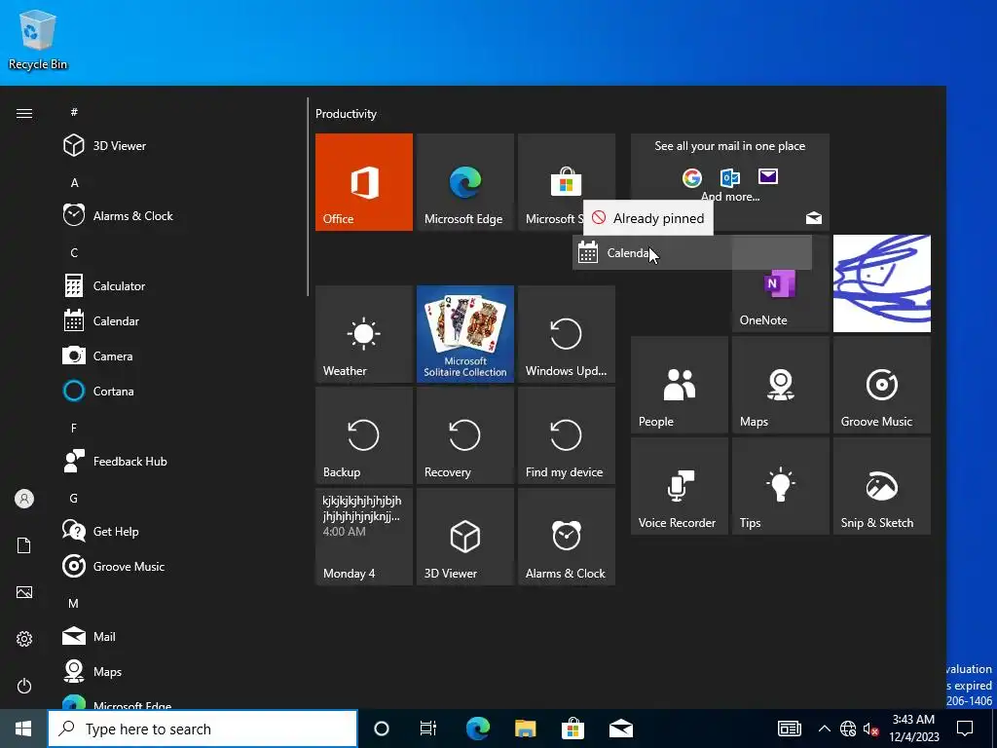Open Maps in the app list

[x=178, y=672]
